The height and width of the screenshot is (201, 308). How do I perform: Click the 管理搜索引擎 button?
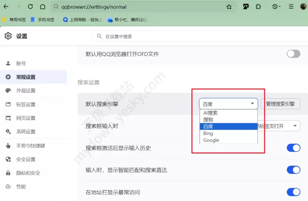click(280, 104)
